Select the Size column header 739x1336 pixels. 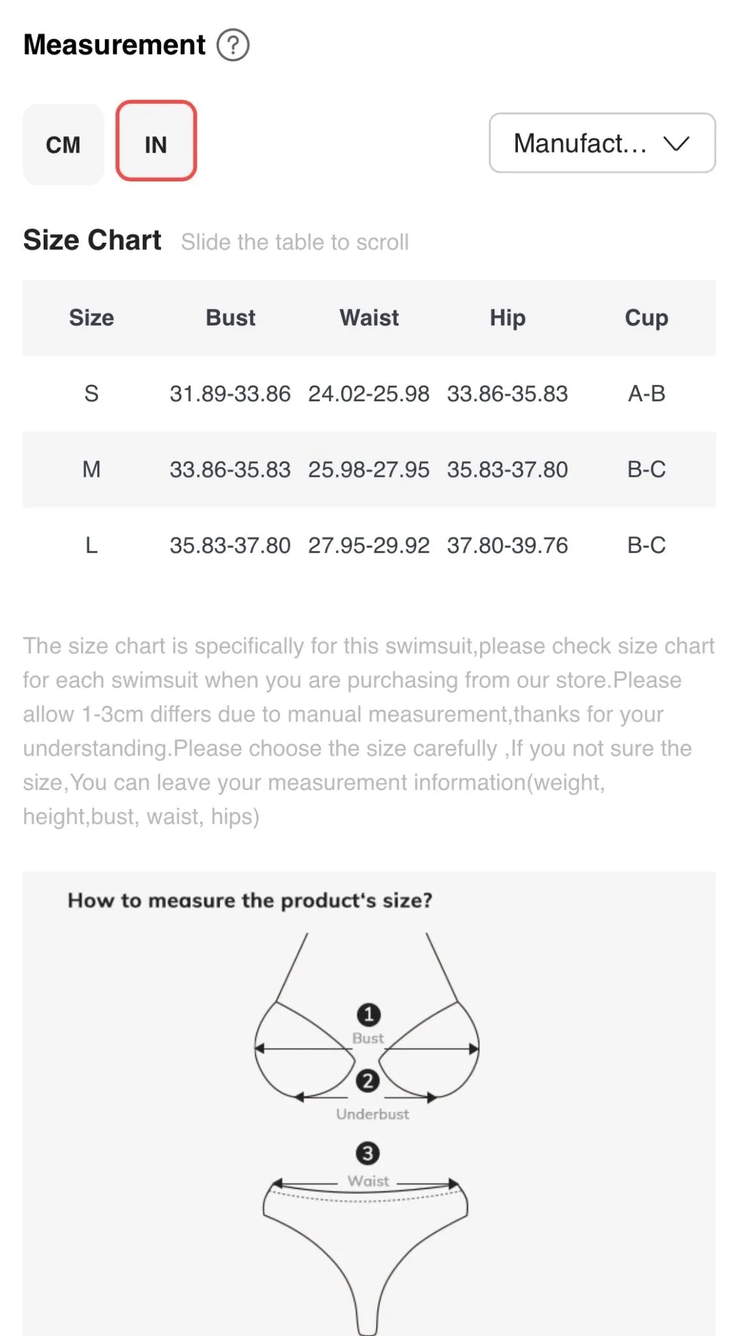91,318
